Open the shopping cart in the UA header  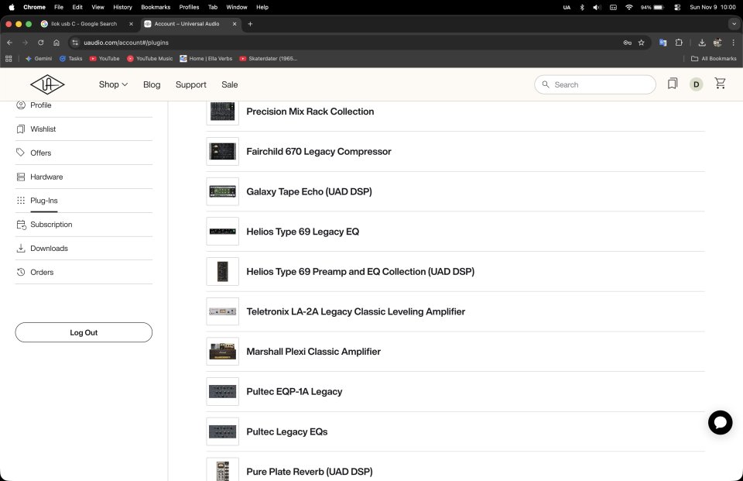tap(720, 84)
